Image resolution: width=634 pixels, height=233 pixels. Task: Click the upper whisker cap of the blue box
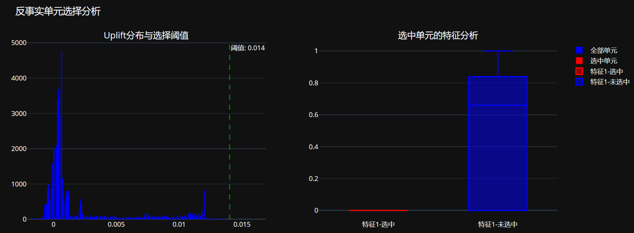[498, 51]
